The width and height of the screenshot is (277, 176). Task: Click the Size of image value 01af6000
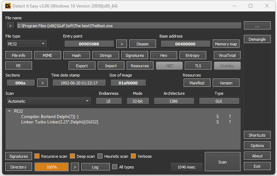[128, 83]
